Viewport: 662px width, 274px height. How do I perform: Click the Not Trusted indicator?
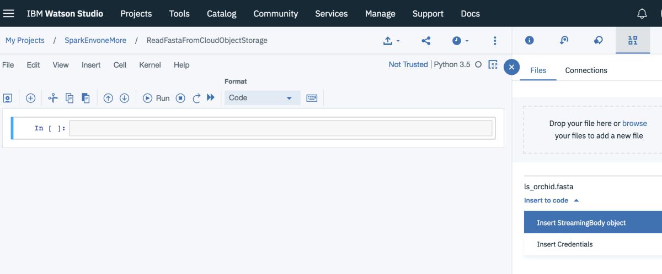click(x=408, y=65)
